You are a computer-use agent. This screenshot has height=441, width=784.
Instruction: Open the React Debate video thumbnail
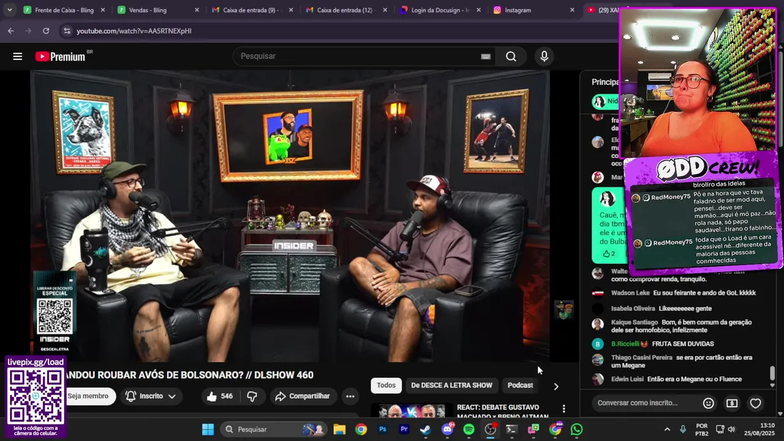coord(412,411)
